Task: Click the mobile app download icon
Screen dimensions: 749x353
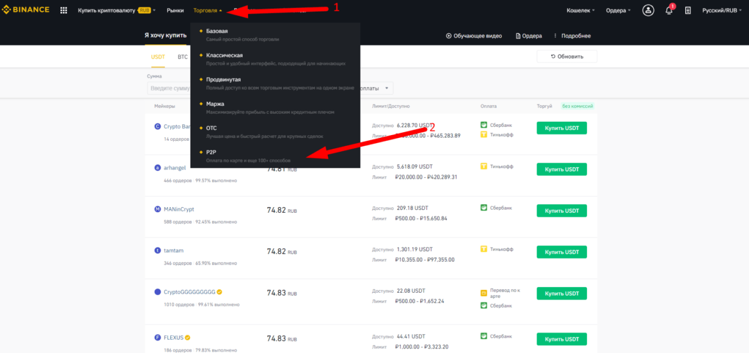Action: 688,10
